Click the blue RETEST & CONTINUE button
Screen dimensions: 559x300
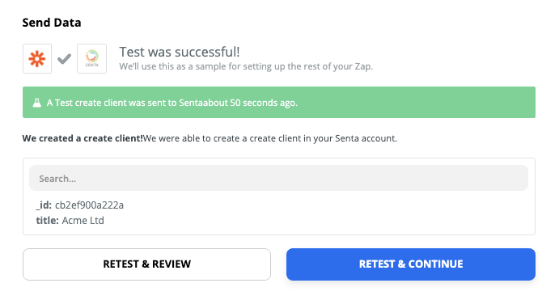[411, 264]
